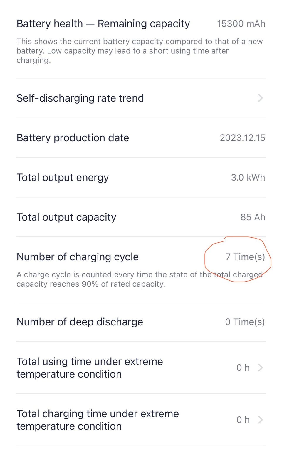Select the Number of charging cycle label

(x=78, y=257)
